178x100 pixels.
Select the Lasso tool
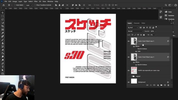[3, 19]
